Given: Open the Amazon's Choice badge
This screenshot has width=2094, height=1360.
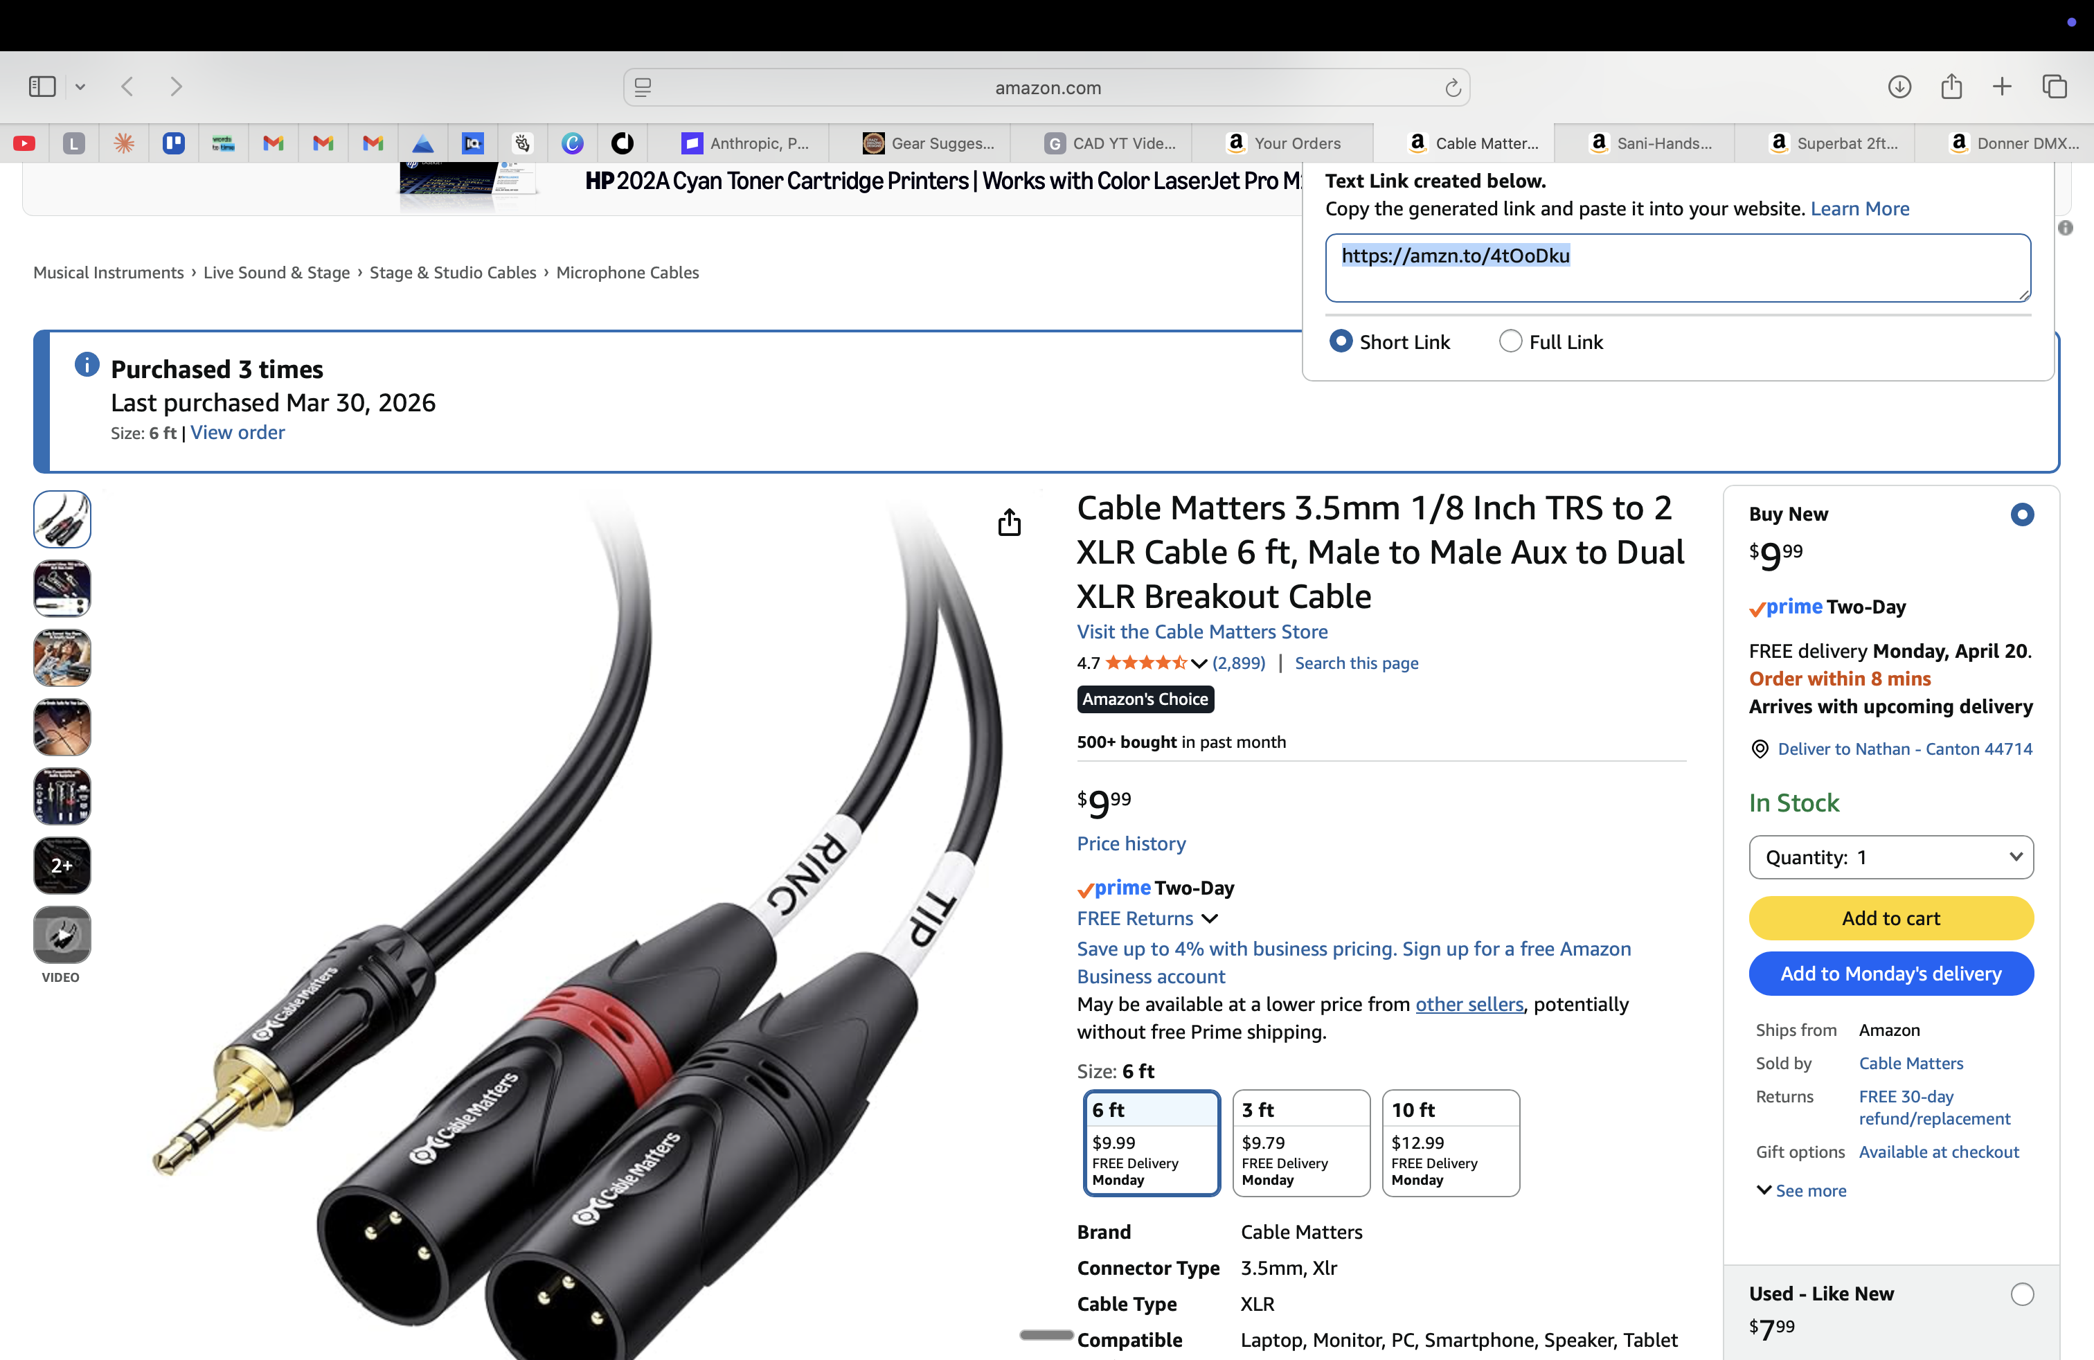Looking at the screenshot, I should coord(1145,699).
